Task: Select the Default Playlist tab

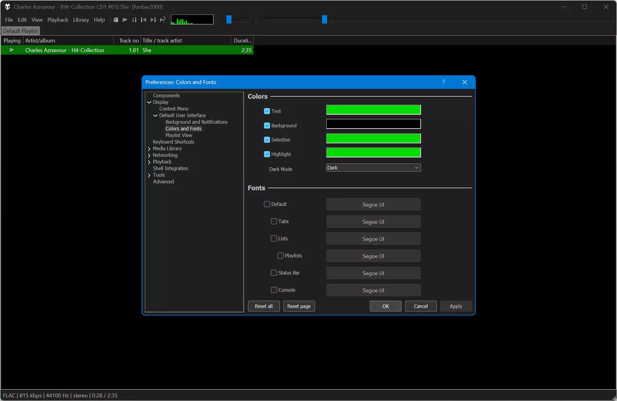Action: point(20,31)
